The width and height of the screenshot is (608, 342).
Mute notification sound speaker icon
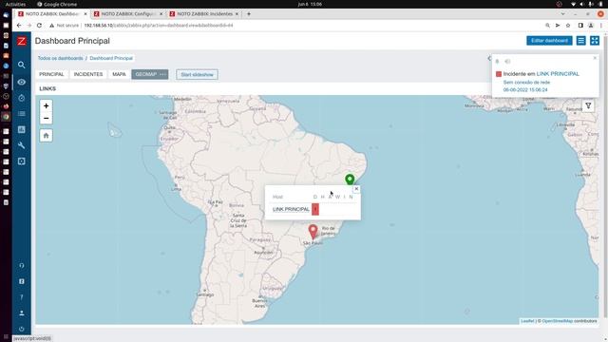pos(507,61)
